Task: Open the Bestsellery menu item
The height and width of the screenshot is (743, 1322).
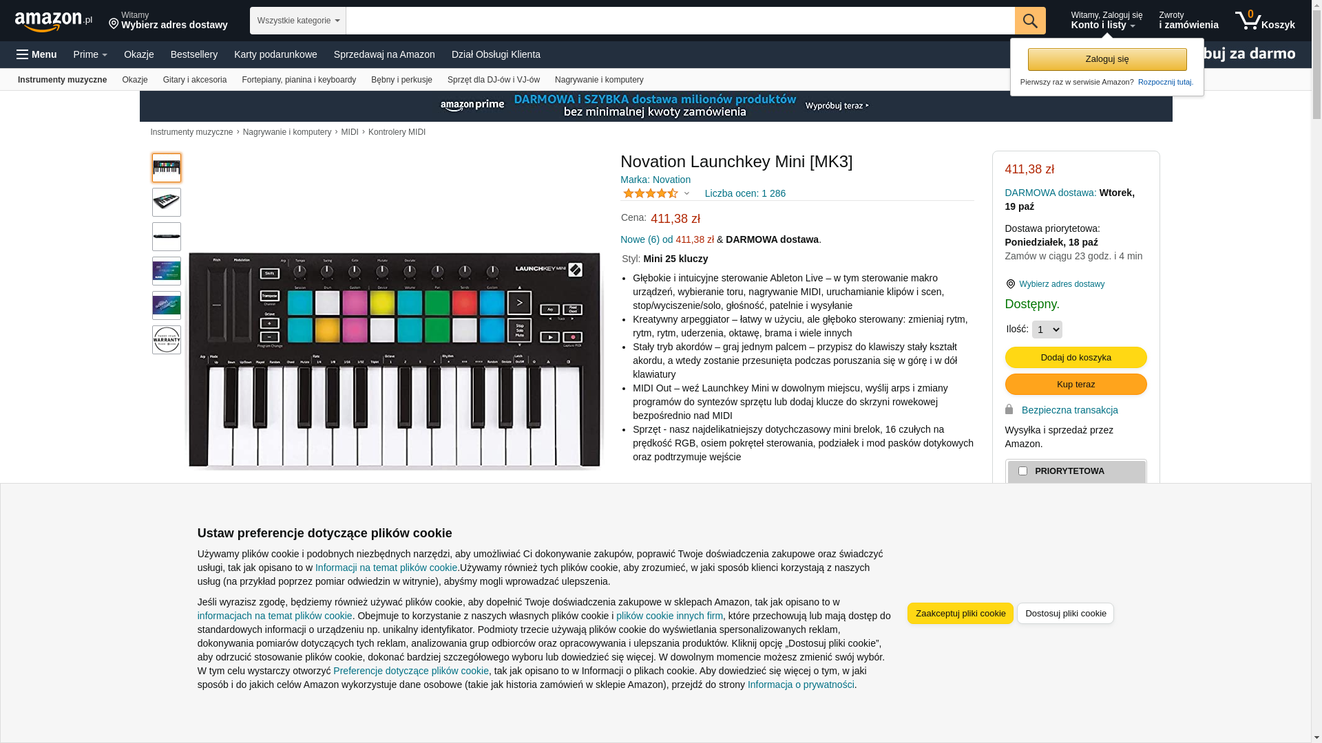Action: (x=194, y=54)
